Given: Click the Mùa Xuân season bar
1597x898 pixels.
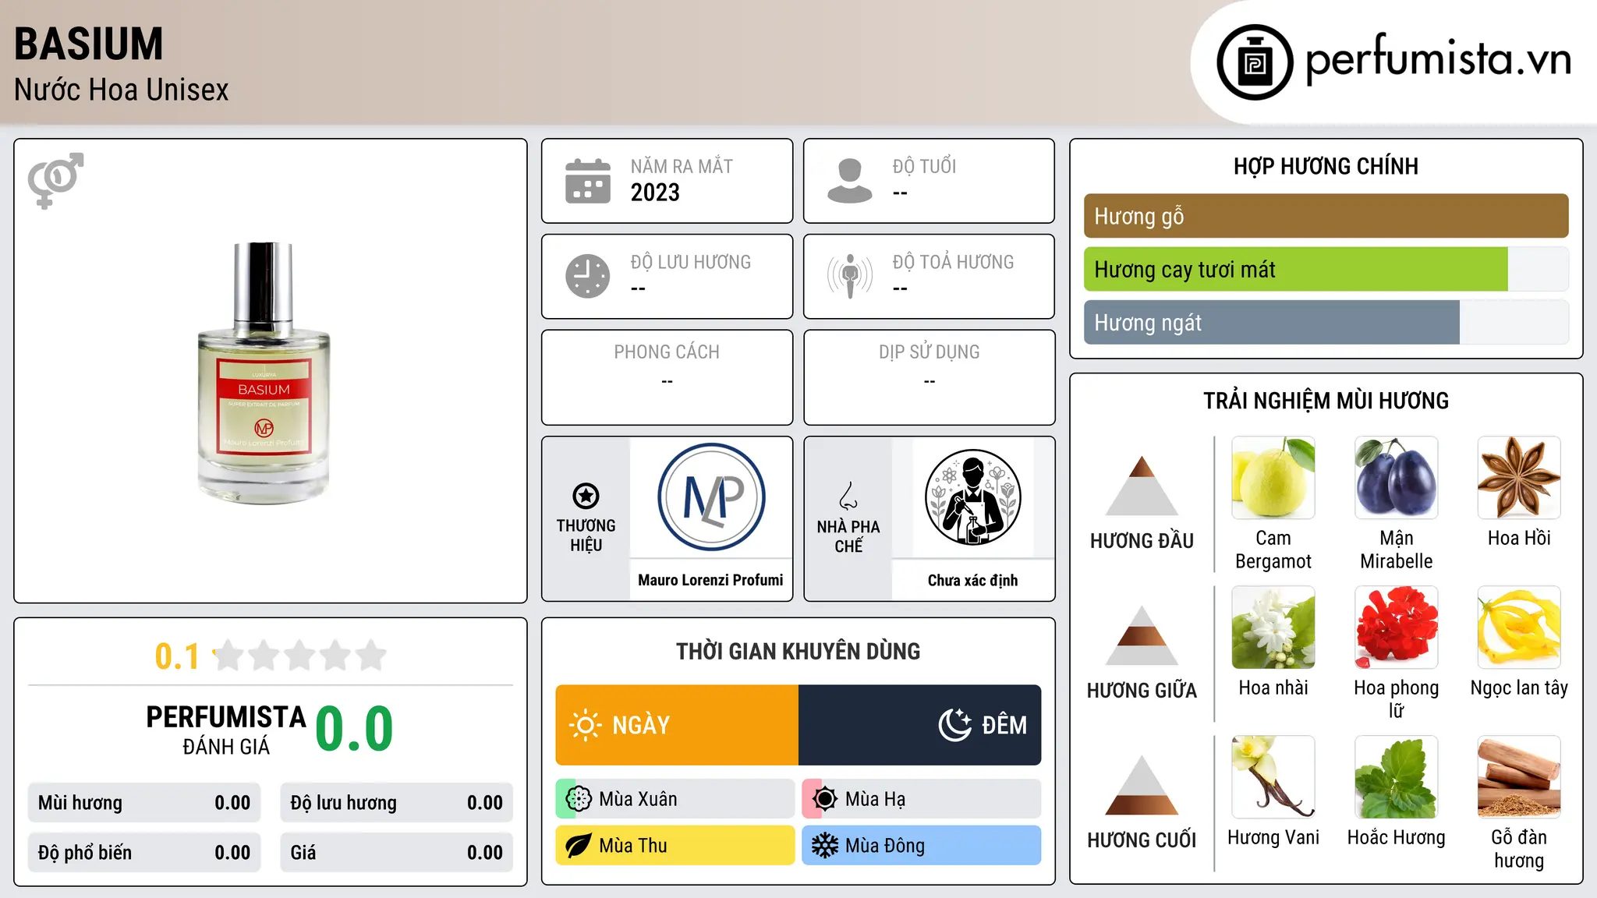Looking at the screenshot, I should [675, 799].
